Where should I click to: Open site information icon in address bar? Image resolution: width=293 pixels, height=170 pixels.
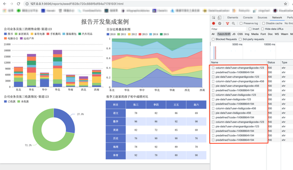coord(27,4)
